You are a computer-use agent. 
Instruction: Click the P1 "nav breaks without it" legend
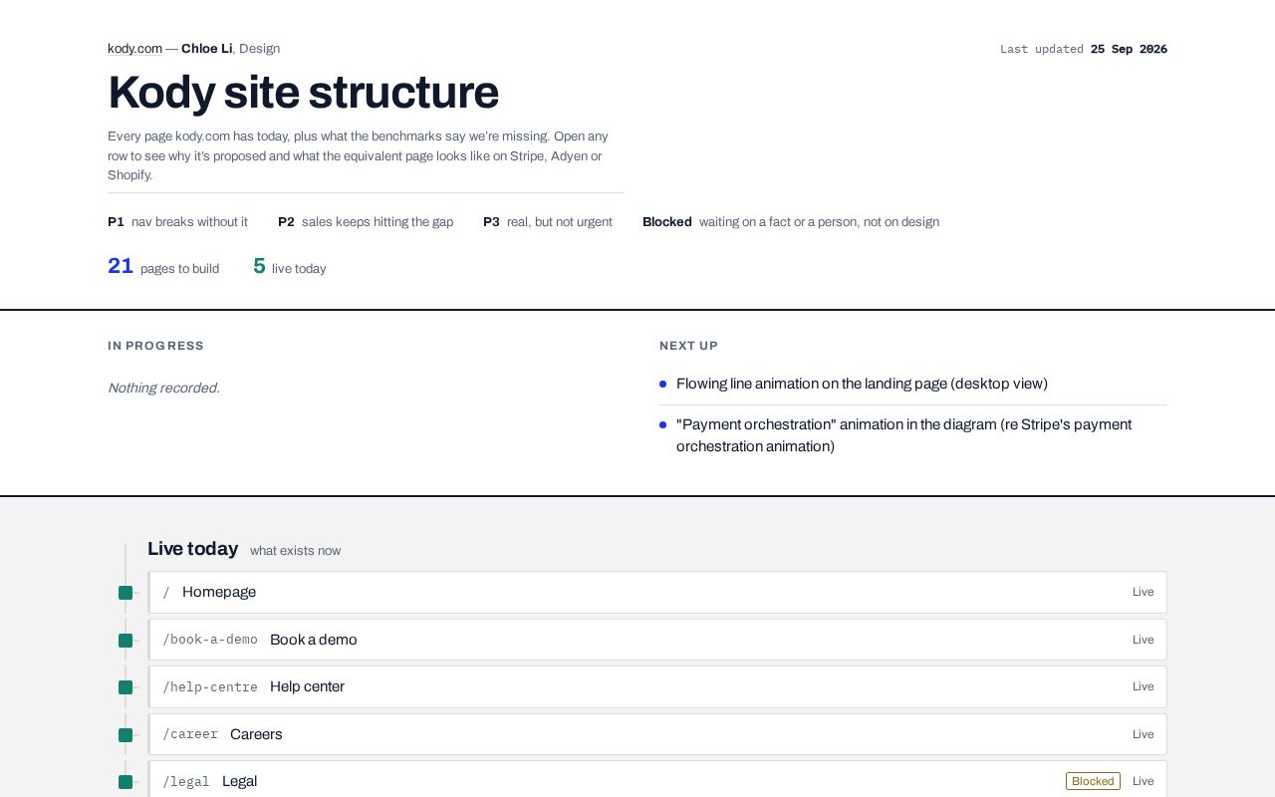177,222
